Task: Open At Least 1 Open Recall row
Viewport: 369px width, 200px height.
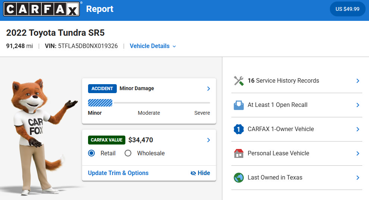Action: coord(297,105)
